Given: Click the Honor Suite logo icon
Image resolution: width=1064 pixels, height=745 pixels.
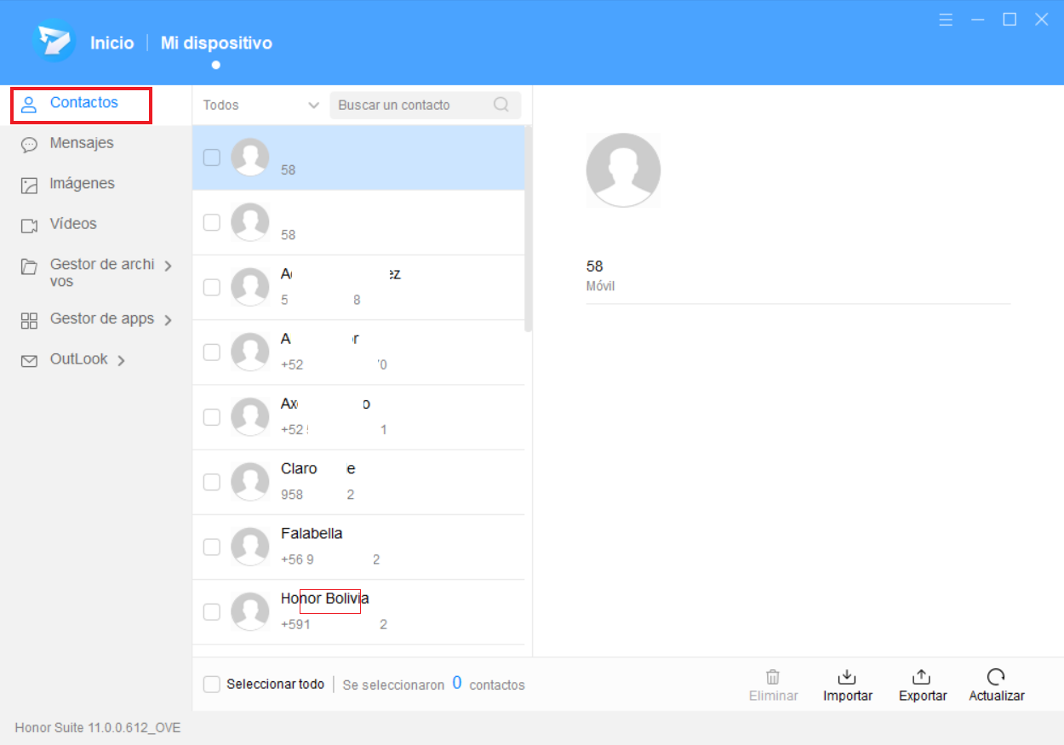Looking at the screenshot, I should pyautogui.click(x=54, y=42).
